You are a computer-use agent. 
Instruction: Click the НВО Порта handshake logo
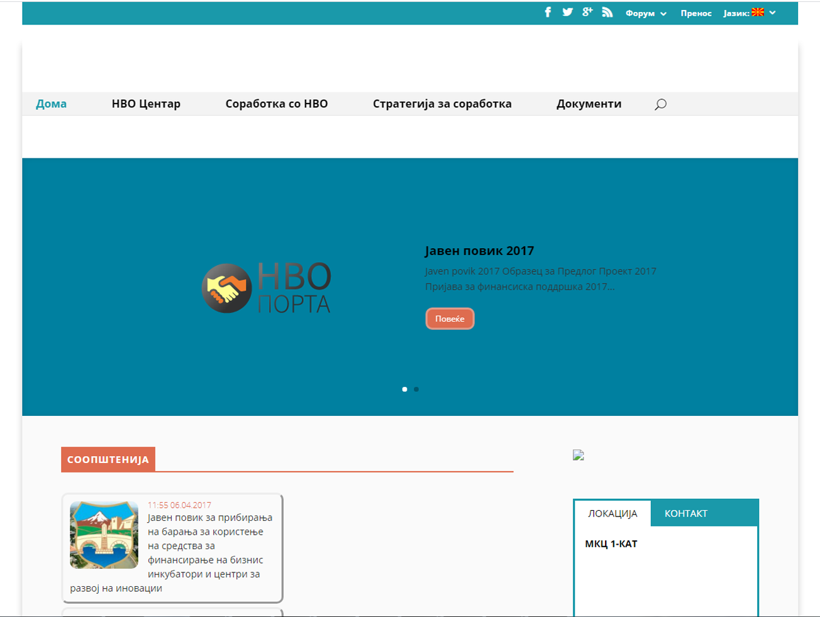tap(266, 288)
